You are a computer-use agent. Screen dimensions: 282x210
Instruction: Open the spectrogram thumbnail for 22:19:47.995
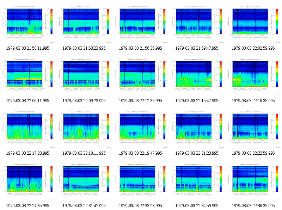[140, 129]
